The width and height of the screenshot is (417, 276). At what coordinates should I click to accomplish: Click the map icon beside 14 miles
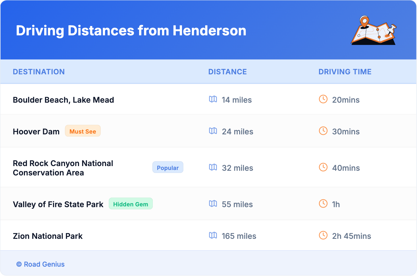pos(213,99)
